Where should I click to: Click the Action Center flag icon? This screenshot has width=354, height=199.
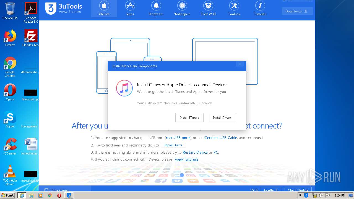click(328, 195)
